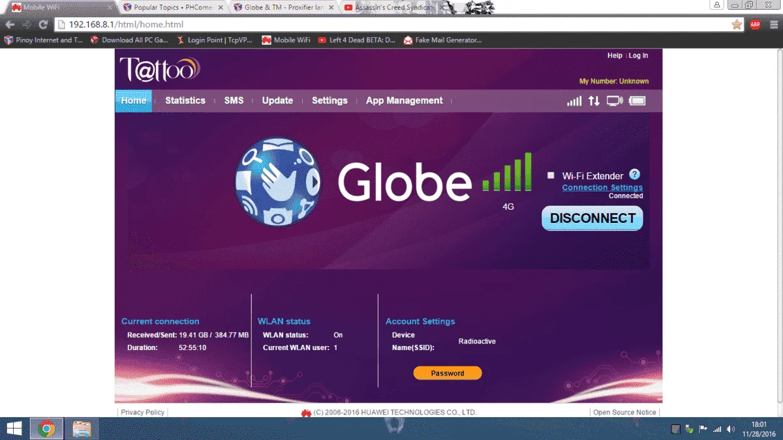The width and height of the screenshot is (783, 440).
Task: Click the SSID name Radioactive
Action: tap(477, 342)
